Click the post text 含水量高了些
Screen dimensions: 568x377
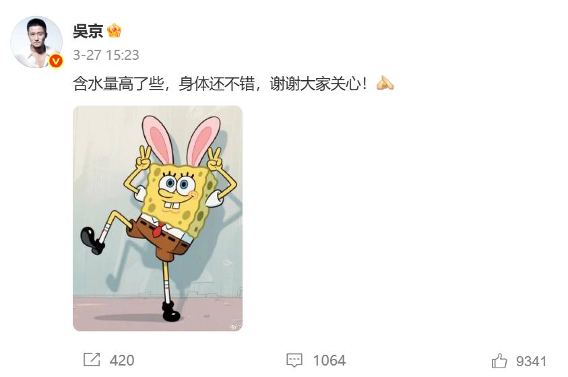pyautogui.click(x=118, y=84)
